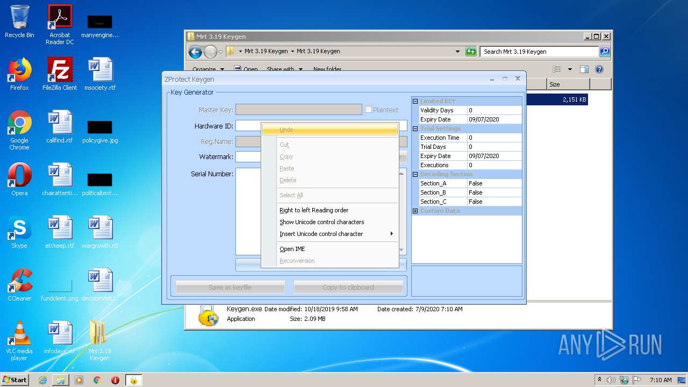Click Opera icon in taskbar
This screenshot has height=387, width=688.
click(116, 380)
